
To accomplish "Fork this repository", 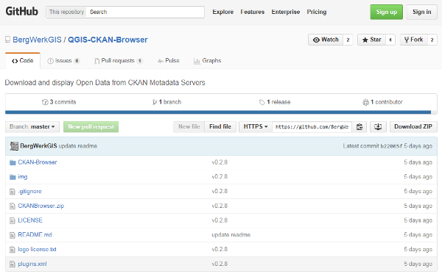I will (413, 40).
